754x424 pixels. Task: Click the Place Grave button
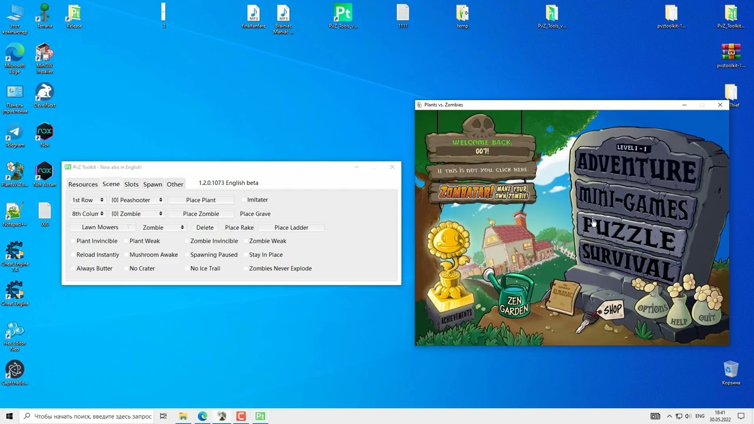point(255,214)
